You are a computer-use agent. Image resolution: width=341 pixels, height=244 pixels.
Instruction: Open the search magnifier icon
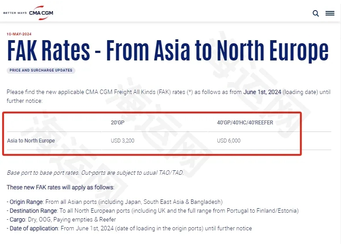[x=315, y=14]
